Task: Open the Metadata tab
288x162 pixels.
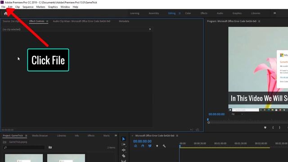Action: (124, 21)
